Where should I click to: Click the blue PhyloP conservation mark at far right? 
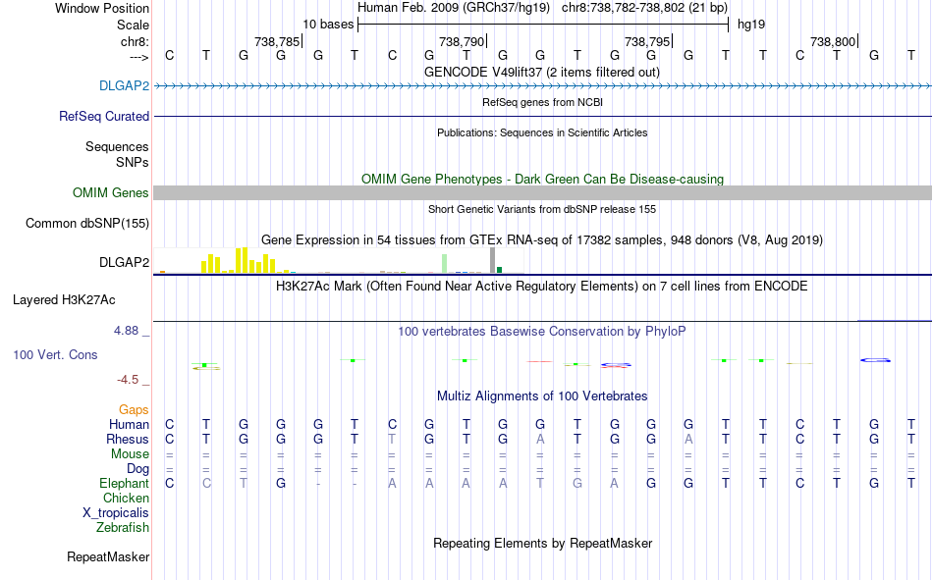875,360
